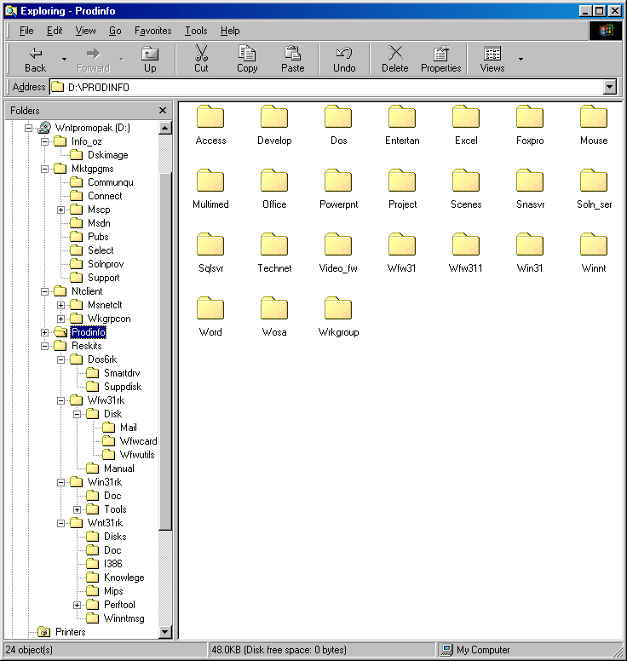
Task: Select the Mouse folder icon
Action: (x=594, y=117)
